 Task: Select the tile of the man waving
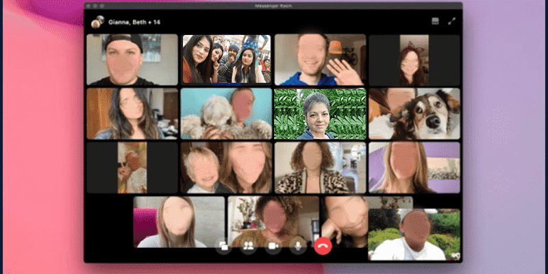tap(320, 60)
